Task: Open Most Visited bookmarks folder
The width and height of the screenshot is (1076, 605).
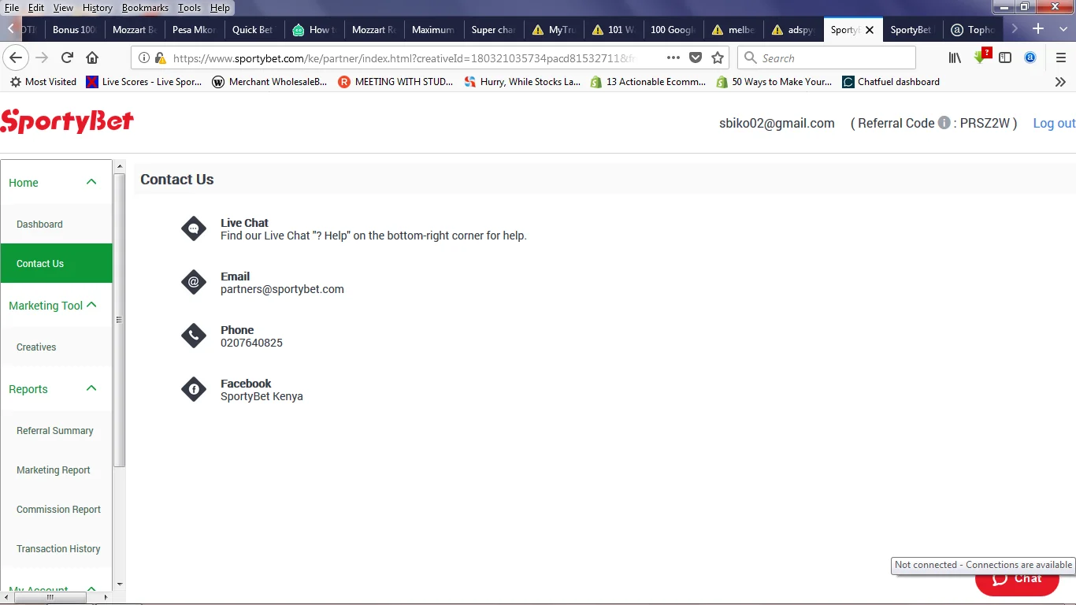Action: [43, 82]
